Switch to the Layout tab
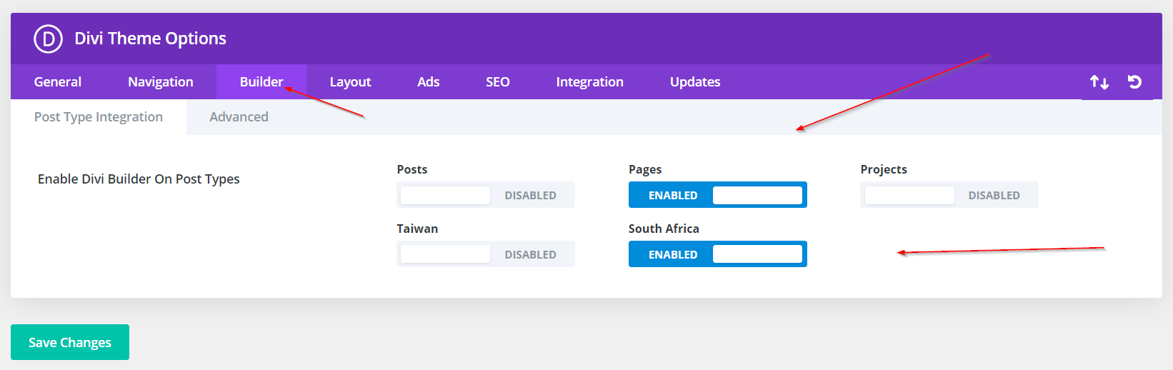Viewport: 1173px width, 370px height. click(x=350, y=82)
